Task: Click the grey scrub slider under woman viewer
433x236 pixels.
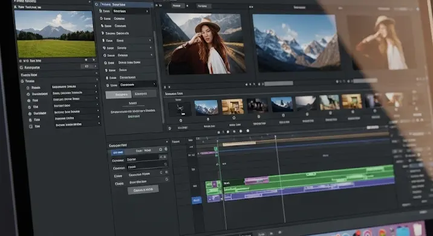Action: coord(279,83)
